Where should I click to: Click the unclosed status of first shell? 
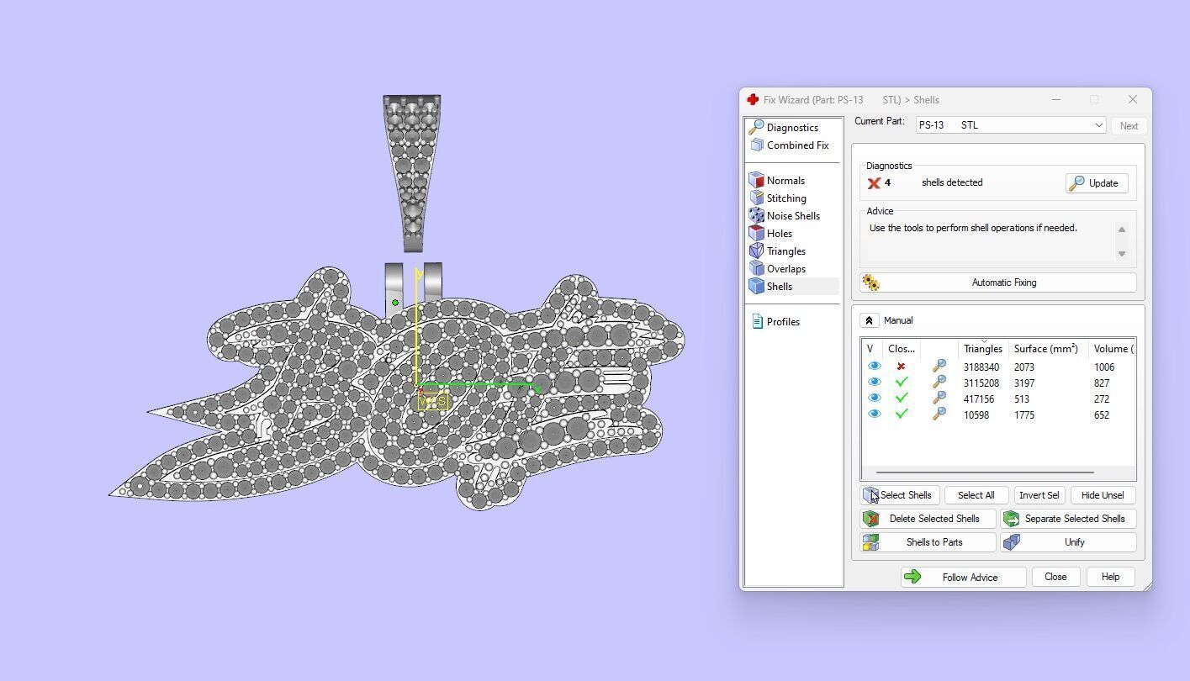click(901, 367)
